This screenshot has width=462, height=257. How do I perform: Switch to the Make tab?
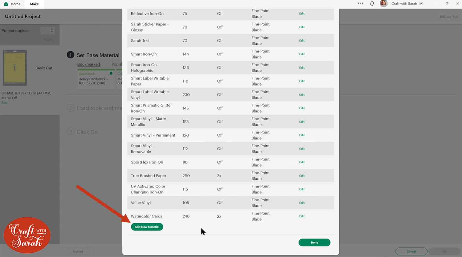34,4
